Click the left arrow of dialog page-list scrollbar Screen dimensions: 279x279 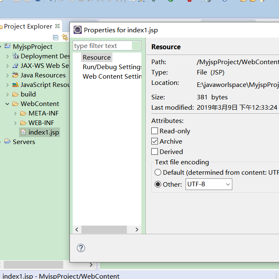77,229
